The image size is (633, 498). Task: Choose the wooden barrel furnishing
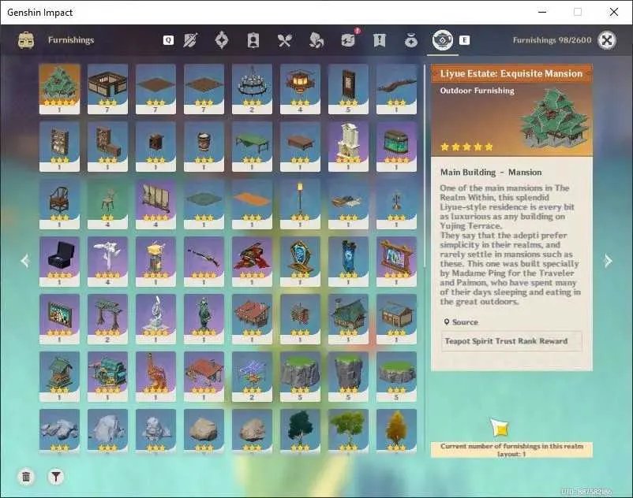click(204, 147)
